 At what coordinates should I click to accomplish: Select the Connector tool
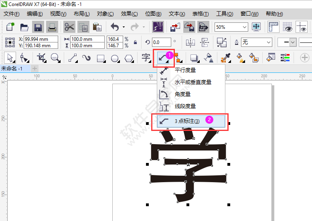(x=178, y=58)
